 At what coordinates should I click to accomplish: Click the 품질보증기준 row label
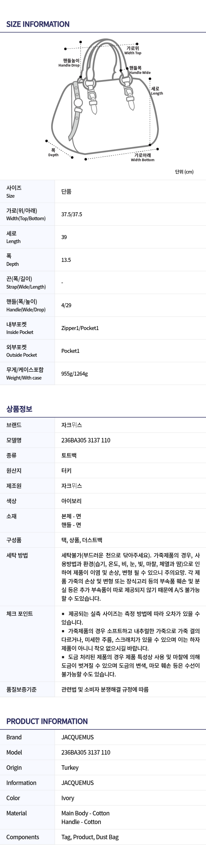[21, 689]
